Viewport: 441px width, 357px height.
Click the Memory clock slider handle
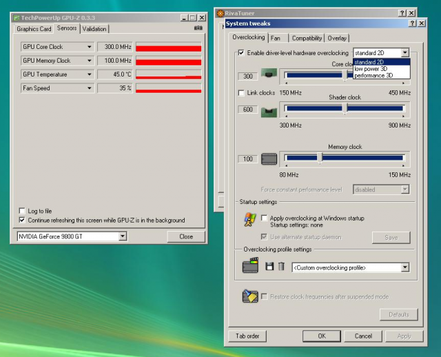pyautogui.click(x=320, y=158)
